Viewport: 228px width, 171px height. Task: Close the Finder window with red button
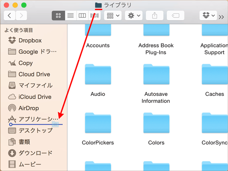coord(7,5)
